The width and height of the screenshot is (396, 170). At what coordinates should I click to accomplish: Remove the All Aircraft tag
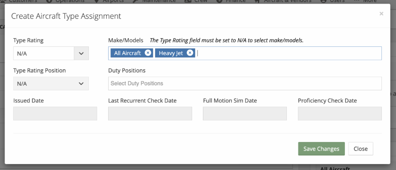(x=148, y=53)
